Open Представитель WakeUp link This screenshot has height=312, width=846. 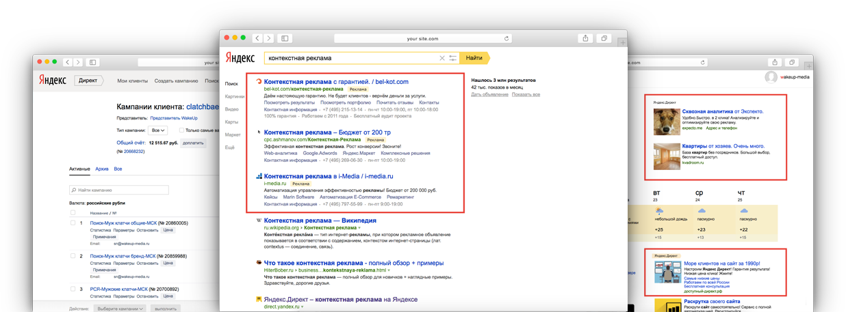(x=174, y=118)
